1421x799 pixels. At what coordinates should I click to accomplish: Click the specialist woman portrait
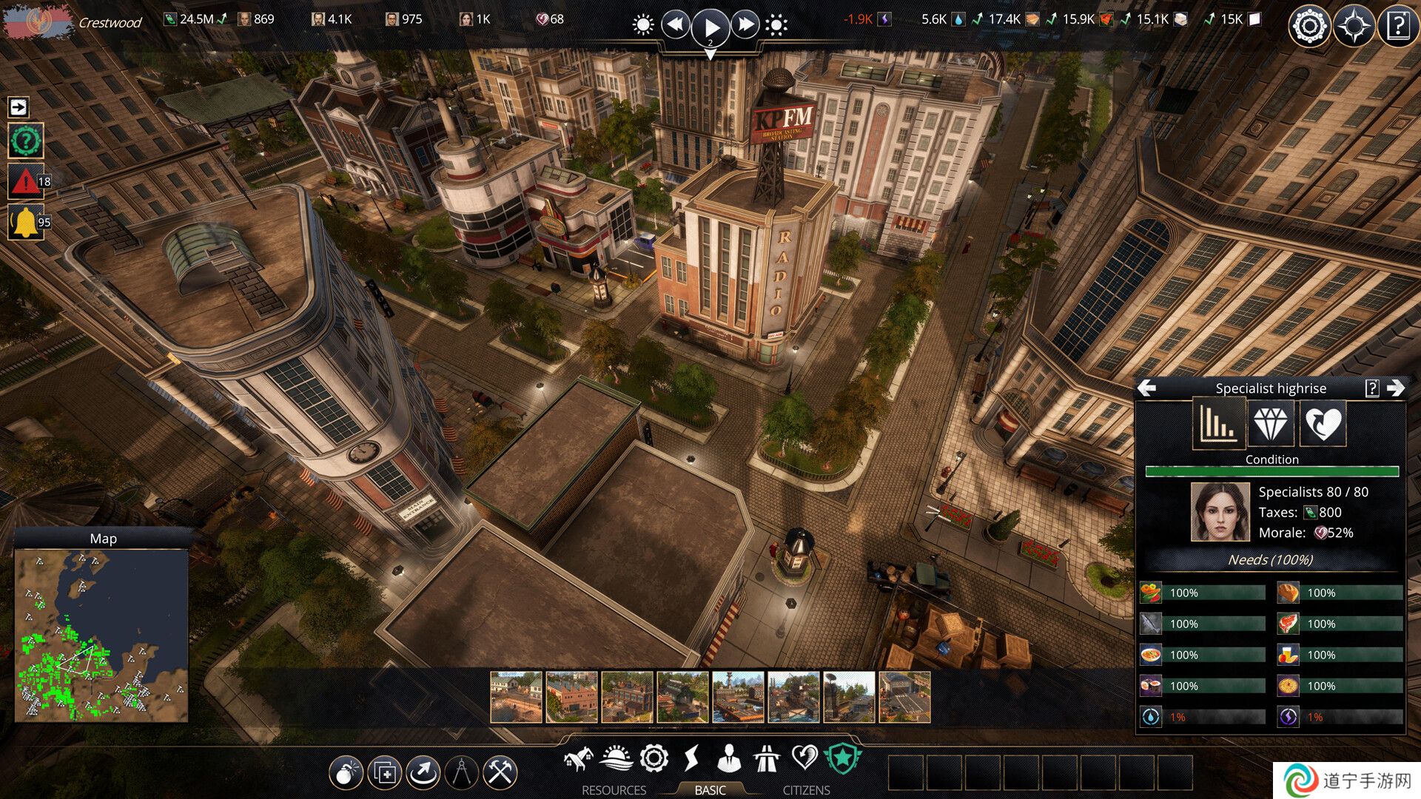tap(1220, 512)
